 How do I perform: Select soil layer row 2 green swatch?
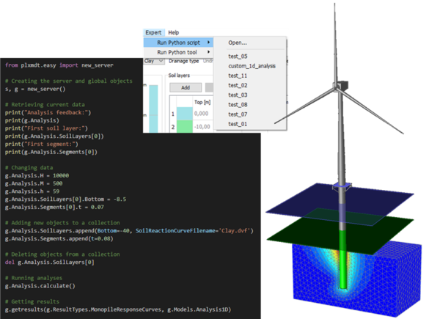[184, 126]
